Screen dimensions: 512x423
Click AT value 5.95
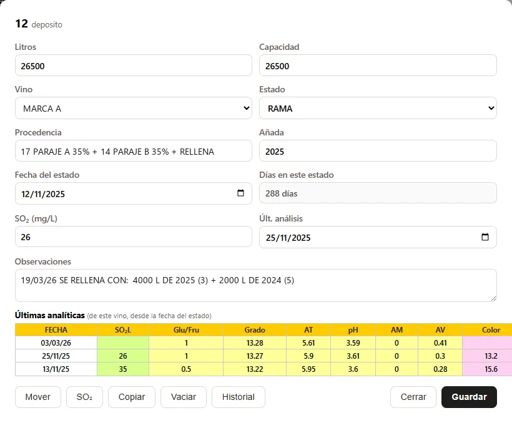click(x=308, y=369)
